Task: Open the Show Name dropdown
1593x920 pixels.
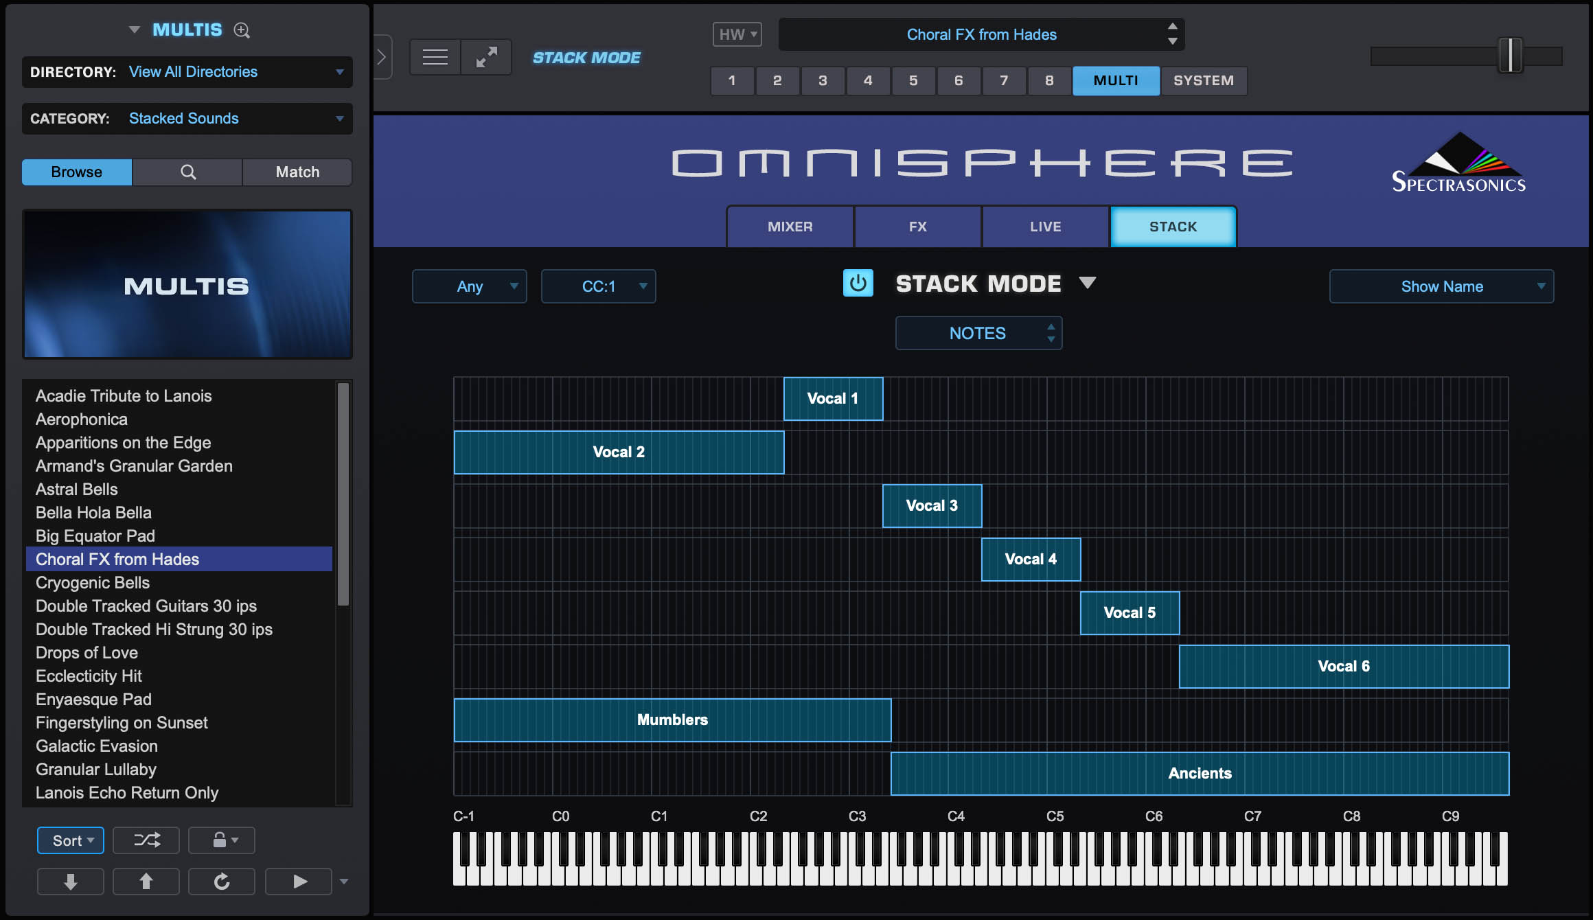Action: click(x=1441, y=286)
